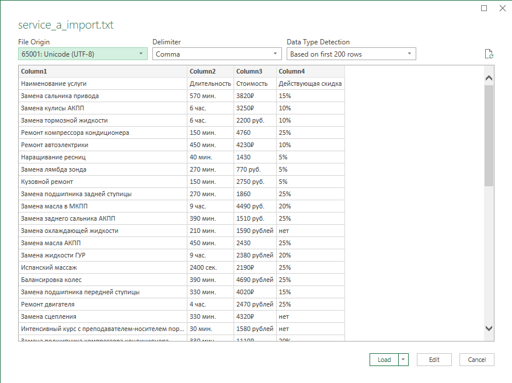Click the refresh preview document icon
Viewport: 512px width, 383px height.
pos(489,54)
